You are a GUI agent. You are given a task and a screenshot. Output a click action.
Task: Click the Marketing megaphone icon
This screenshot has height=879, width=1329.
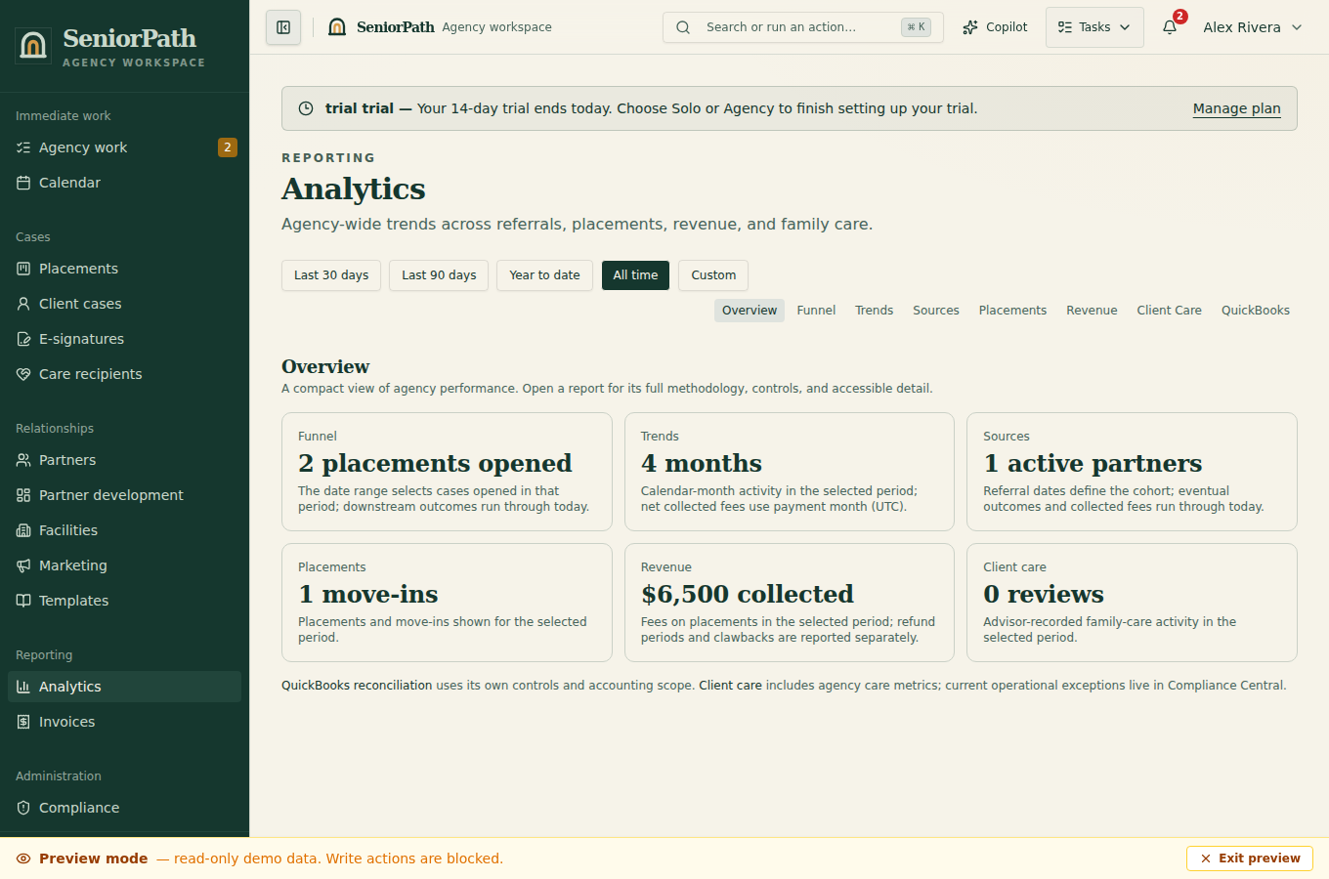click(x=23, y=565)
